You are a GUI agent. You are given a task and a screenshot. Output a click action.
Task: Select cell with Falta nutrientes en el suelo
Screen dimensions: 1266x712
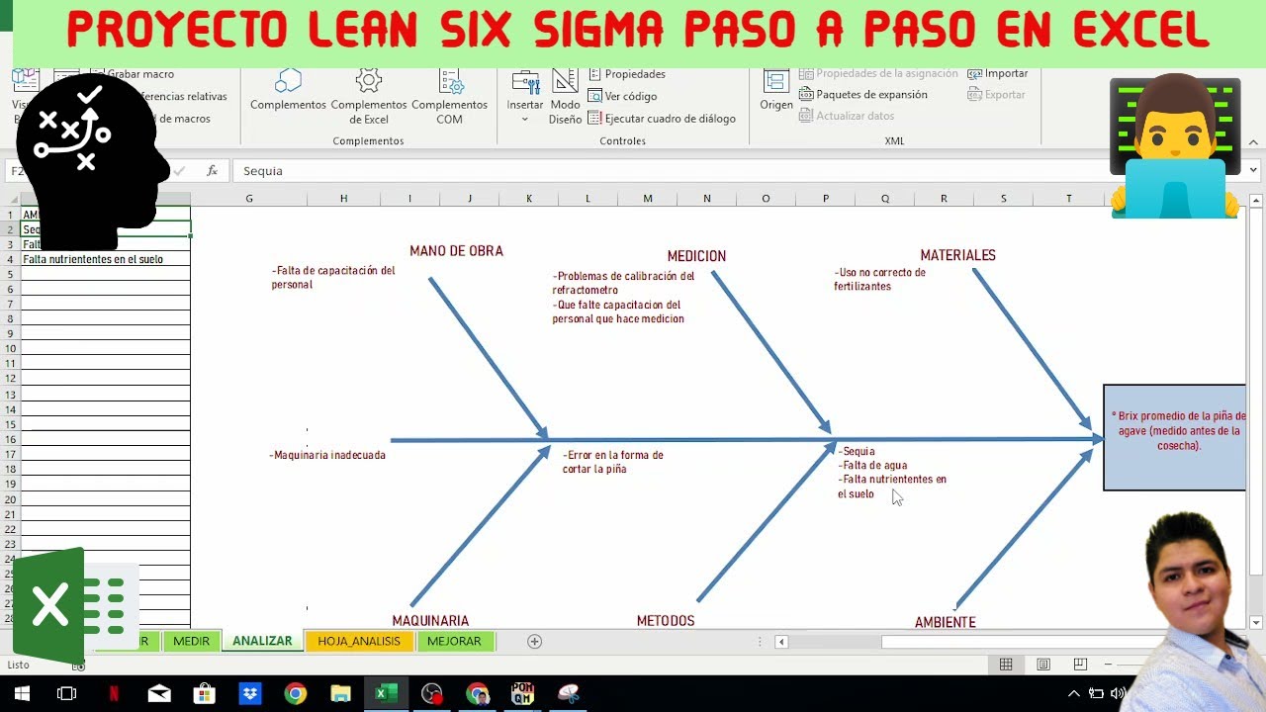(105, 259)
